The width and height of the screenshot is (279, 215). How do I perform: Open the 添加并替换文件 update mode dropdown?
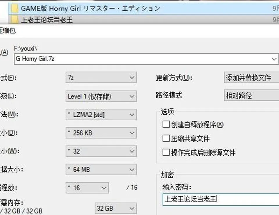[252, 77]
